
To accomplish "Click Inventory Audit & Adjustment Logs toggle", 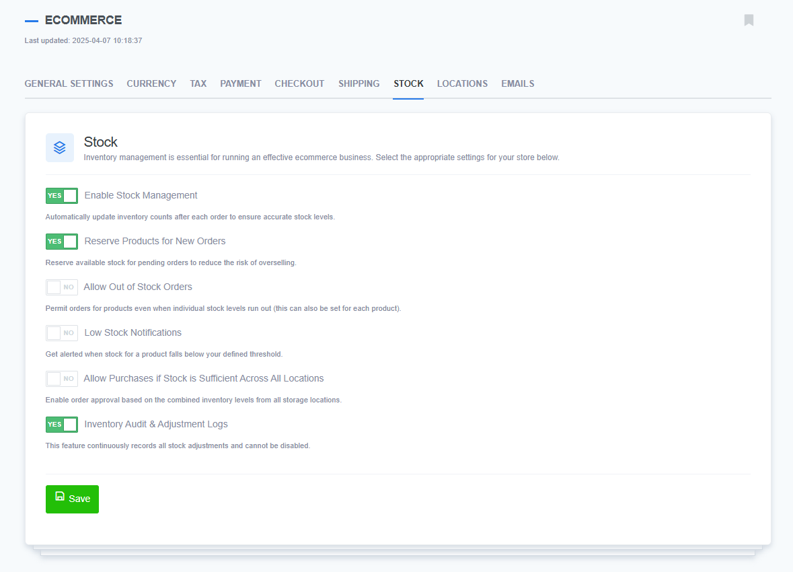I will (62, 425).
